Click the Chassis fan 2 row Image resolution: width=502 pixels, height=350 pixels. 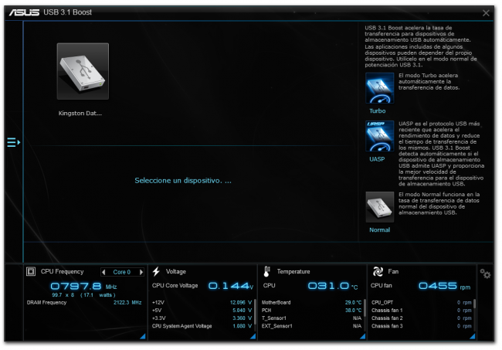[x=422, y=318]
